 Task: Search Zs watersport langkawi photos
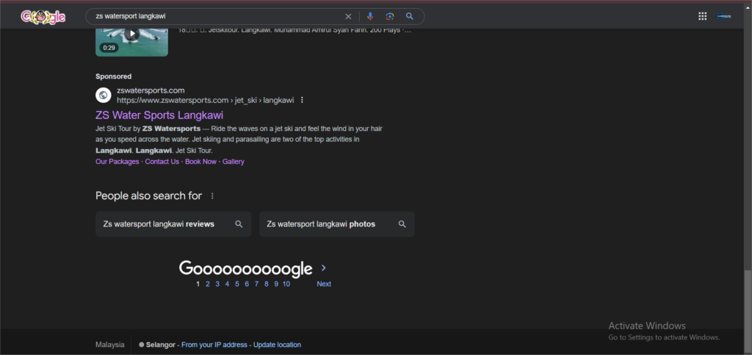coord(336,224)
